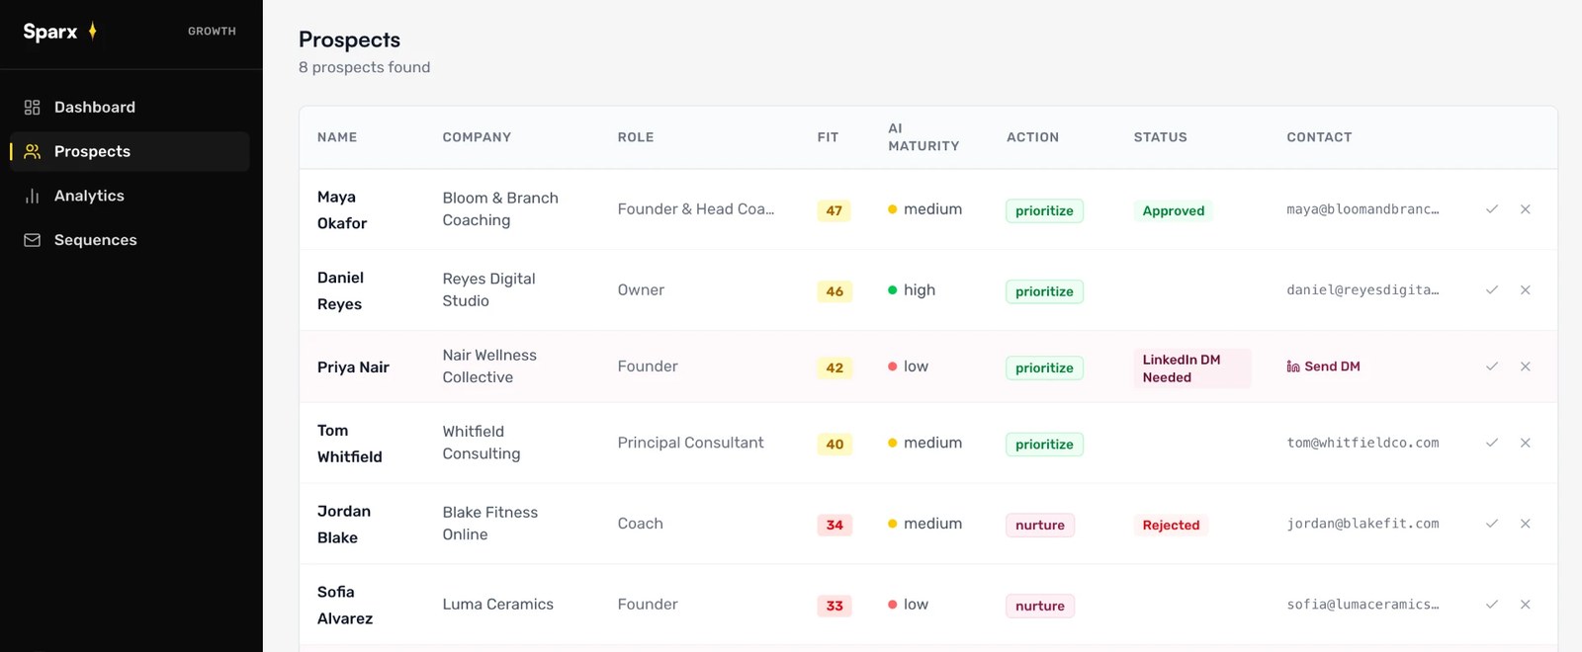1582x652 pixels.
Task: Click the Analytics bar chart icon
Action: click(33, 196)
